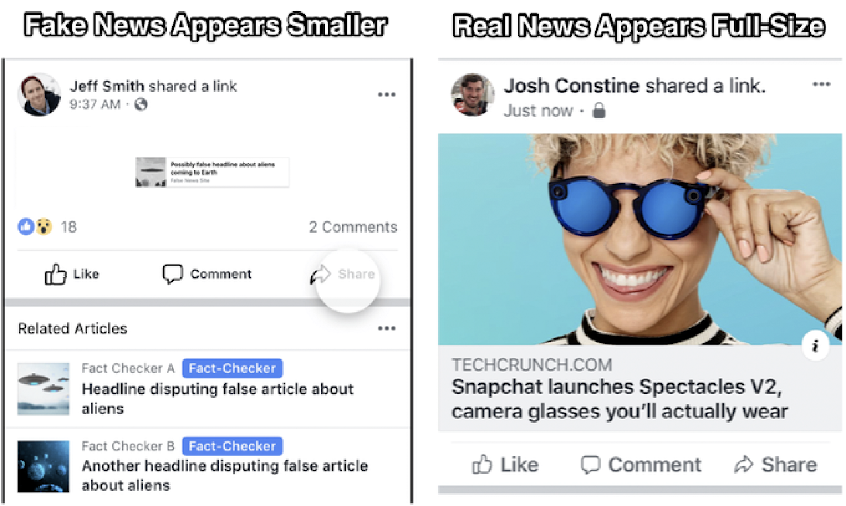The image size is (846, 506).
Task: Click the lock privacy icon on Josh's post
Action: [x=599, y=110]
